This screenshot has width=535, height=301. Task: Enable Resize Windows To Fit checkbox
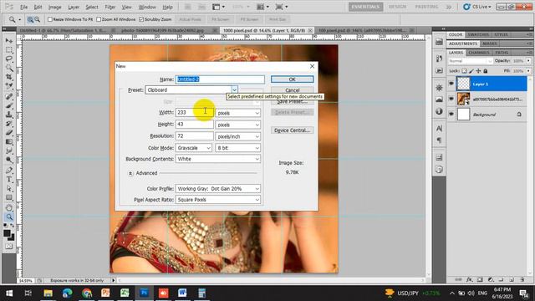pyautogui.click(x=50, y=19)
